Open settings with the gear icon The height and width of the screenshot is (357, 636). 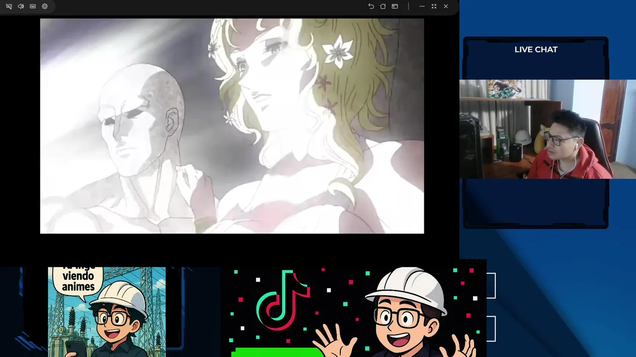tap(45, 6)
